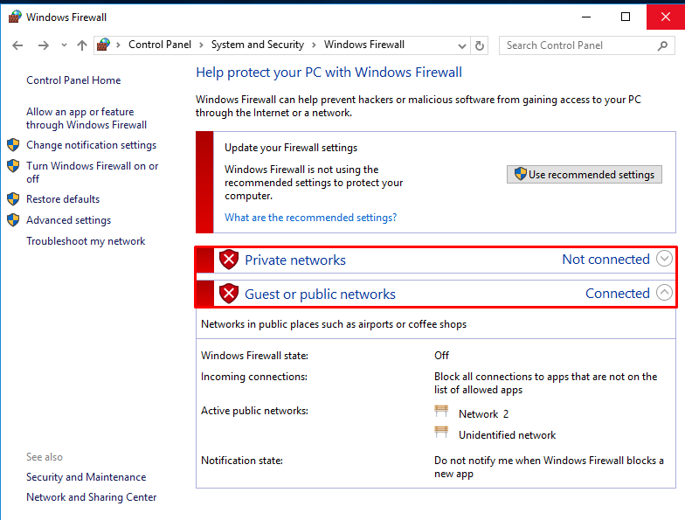Click the search magnifier icon

[x=662, y=45]
